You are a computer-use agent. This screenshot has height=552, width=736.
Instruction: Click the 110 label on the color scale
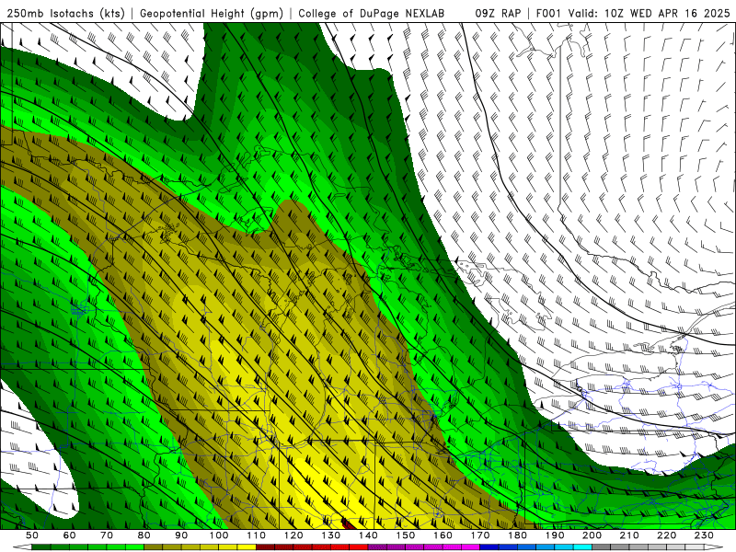[x=256, y=535]
